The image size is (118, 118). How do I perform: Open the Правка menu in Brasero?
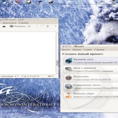[x=77, y=50]
